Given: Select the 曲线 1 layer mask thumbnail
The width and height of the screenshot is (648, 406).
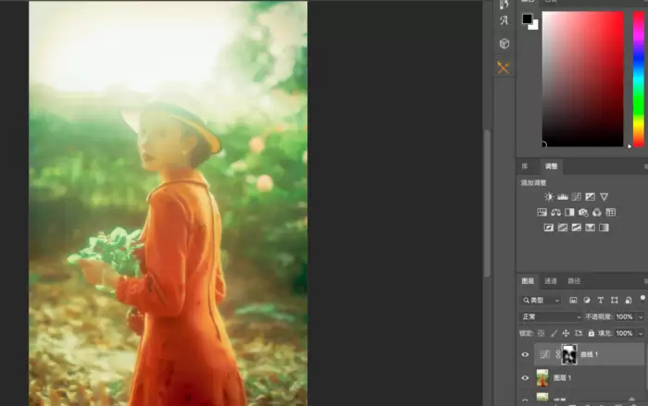Looking at the screenshot, I should 569,354.
